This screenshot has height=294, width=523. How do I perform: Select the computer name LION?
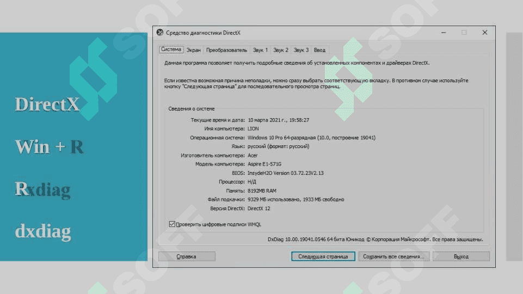click(253, 128)
